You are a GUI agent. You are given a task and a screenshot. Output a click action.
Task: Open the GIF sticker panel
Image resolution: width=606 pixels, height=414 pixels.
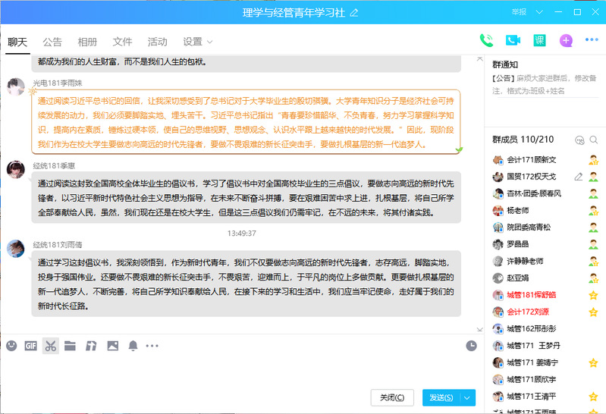tap(31, 346)
